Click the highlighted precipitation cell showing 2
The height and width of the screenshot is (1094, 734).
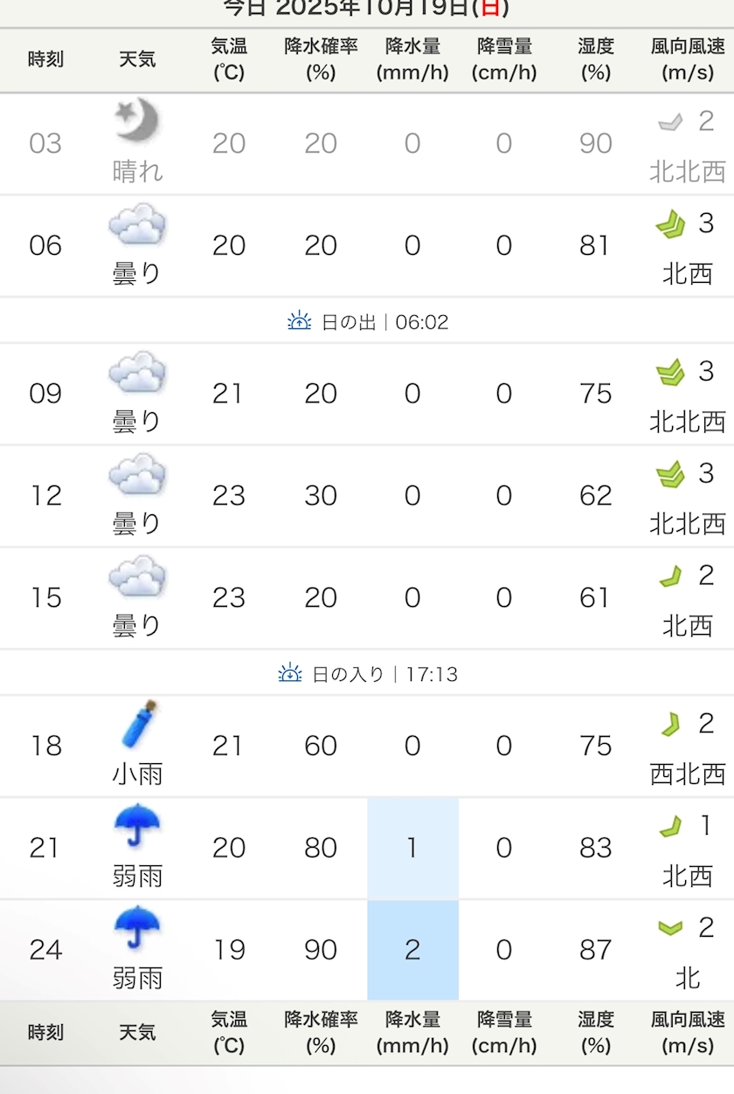(412, 949)
